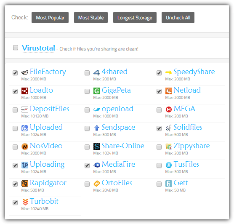The width and height of the screenshot is (234, 224).
Task: Open the TusFiles host link
Action: tap(186, 164)
